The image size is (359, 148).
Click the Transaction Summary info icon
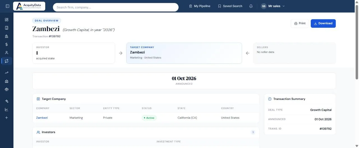point(270,99)
